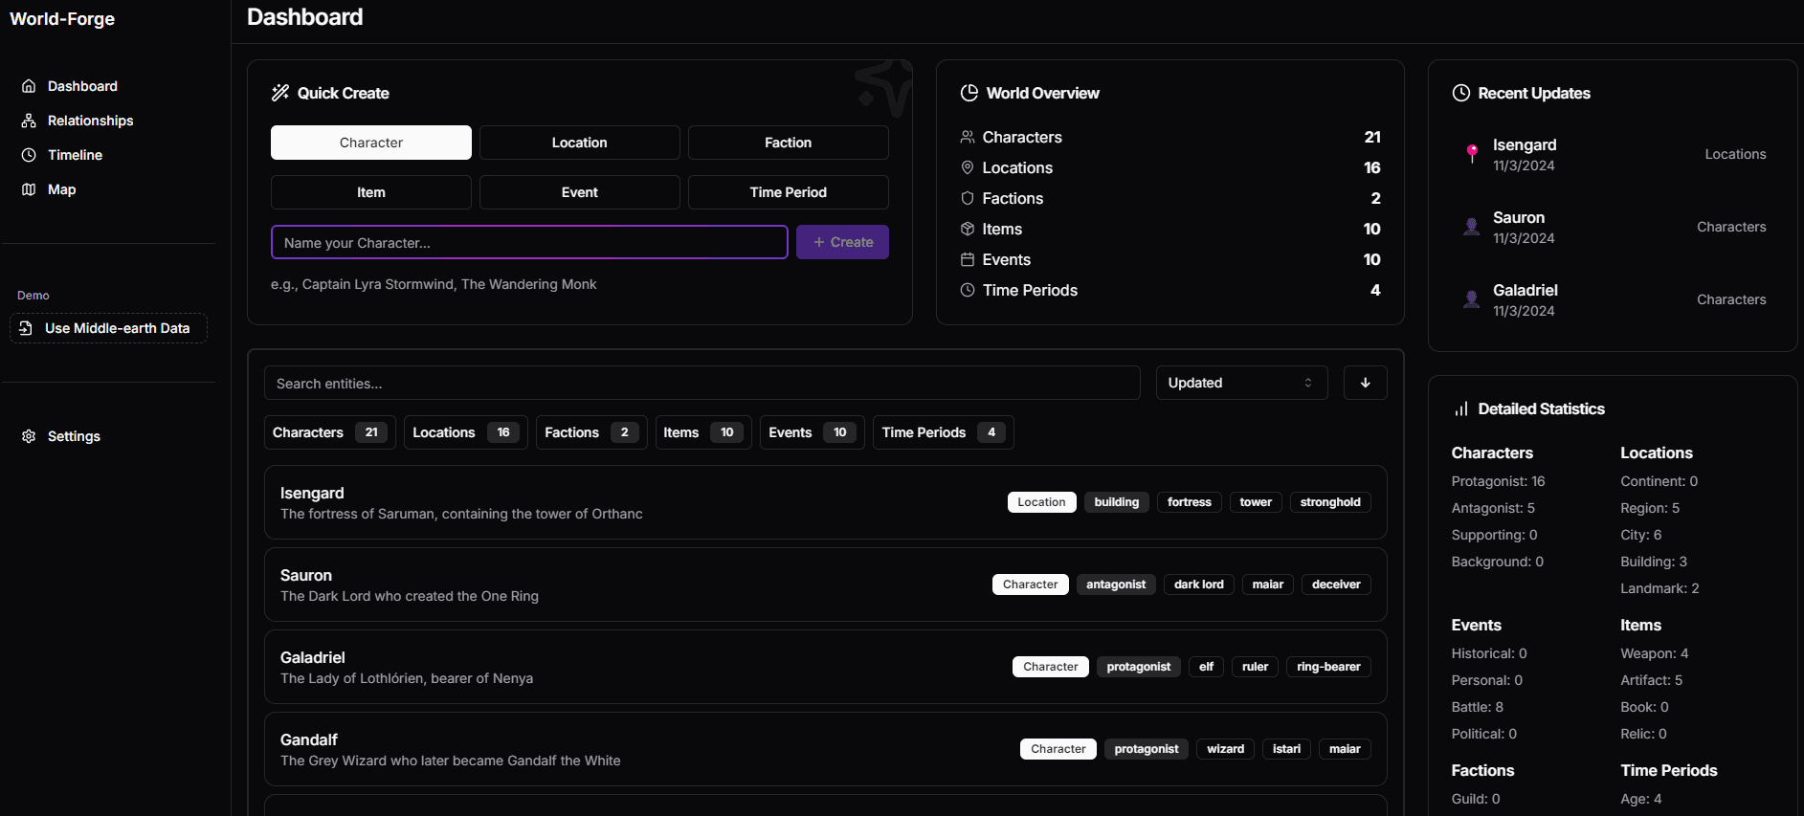Click the Time Periods clock icon in World Overview
1804x816 pixels.
(968, 290)
